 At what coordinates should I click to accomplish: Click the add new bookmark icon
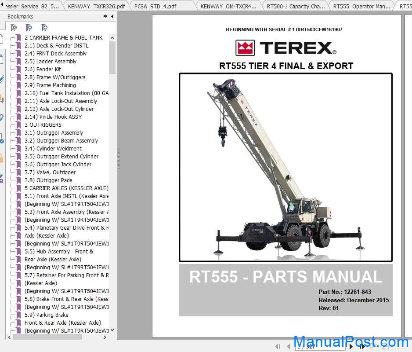(x=29, y=27)
